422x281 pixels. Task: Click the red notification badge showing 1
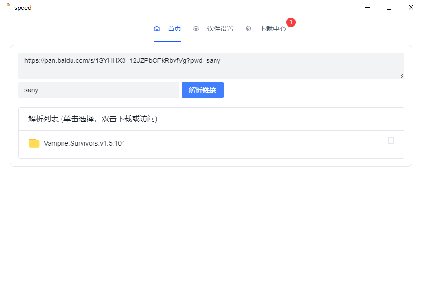point(291,22)
